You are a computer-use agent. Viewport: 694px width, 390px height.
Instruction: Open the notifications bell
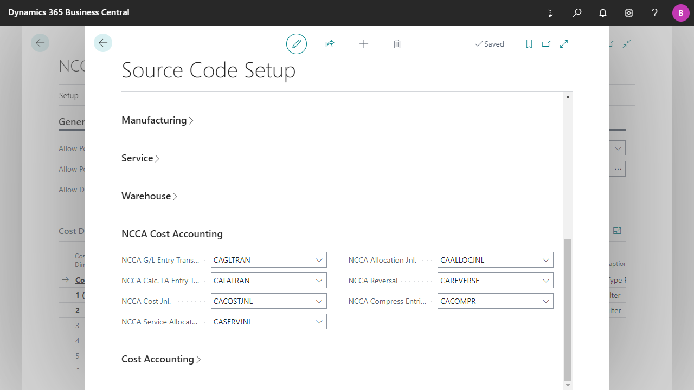[x=603, y=13]
